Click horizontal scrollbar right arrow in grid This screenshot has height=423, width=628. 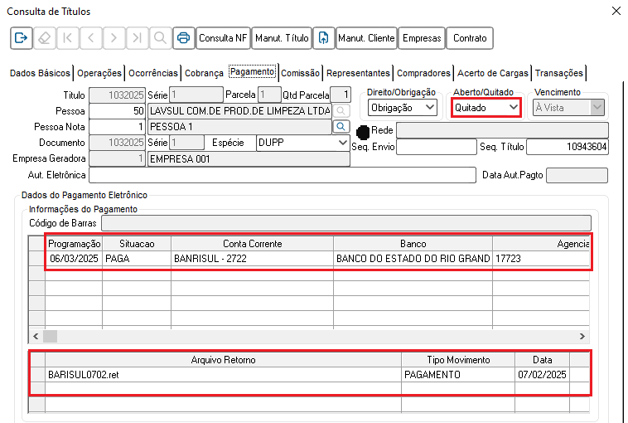click(582, 336)
